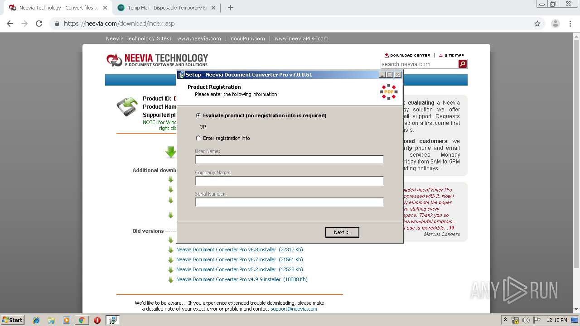The height and width of the screenshot is (326, 580).
Task: Click Neevia Technology logo
Action: pos(157,60)
